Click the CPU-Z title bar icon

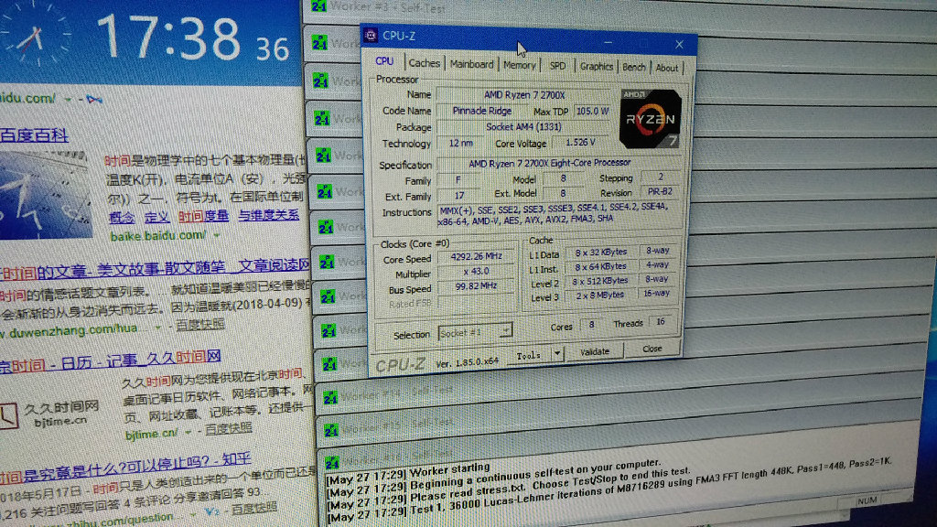[371, 36]
